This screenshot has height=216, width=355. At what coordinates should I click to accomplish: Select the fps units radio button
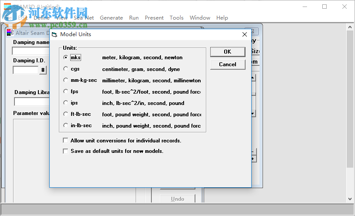pyautogui.click(x=66, y=91)
